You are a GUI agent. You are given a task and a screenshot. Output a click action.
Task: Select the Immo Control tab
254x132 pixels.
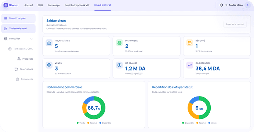coord(102,5)
